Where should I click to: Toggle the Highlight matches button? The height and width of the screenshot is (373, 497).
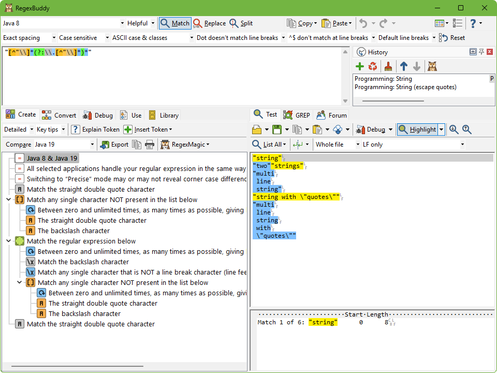tap(417, 130)
